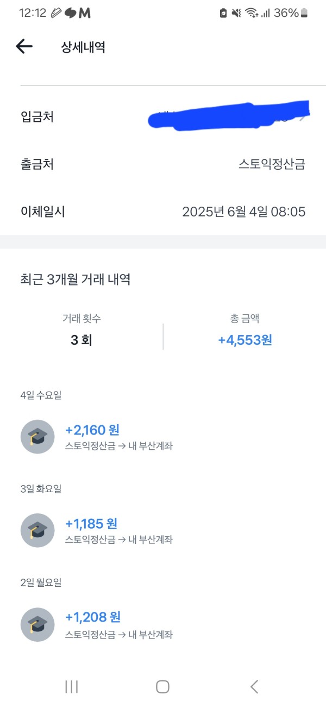This screenshot has width=326, height=707.
Task: Tap the graduation cap icon beside +1,208 원
Action: click(37, 624)
